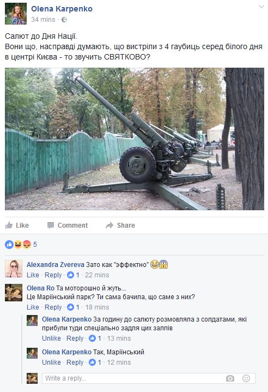Open the howitzer photo in the post

135,139
